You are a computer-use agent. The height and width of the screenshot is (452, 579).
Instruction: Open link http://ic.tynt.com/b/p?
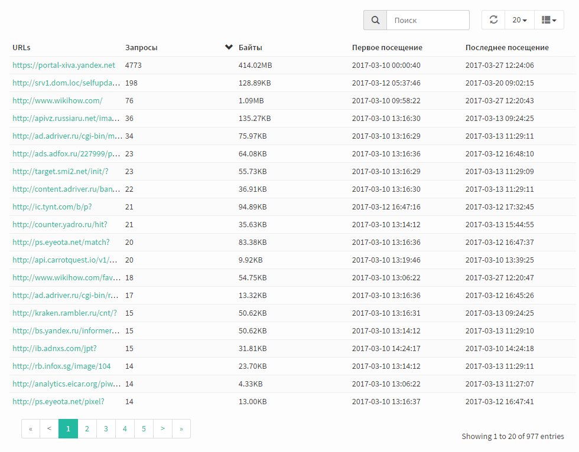[x=52, y=207]
